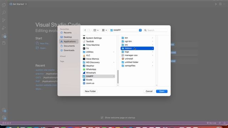
Task: Select TextEdit in Applications list
Action: [99, 42]
